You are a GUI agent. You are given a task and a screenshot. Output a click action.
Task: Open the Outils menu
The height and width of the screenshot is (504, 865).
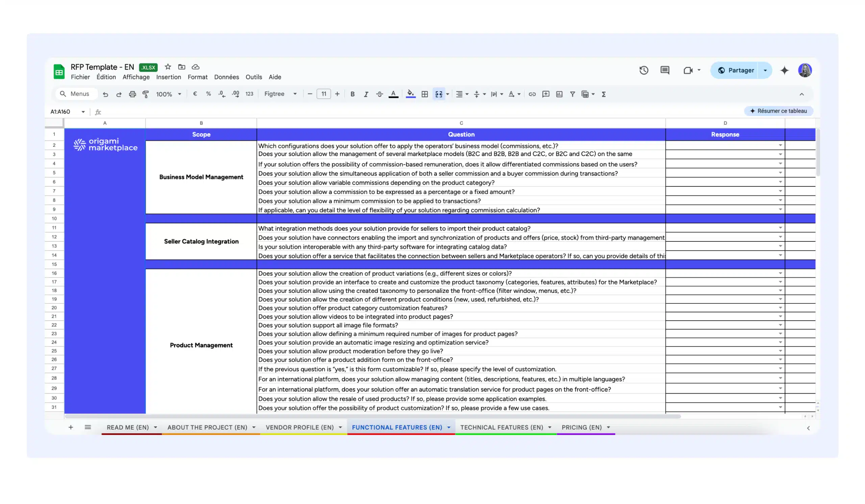[254, 77]
